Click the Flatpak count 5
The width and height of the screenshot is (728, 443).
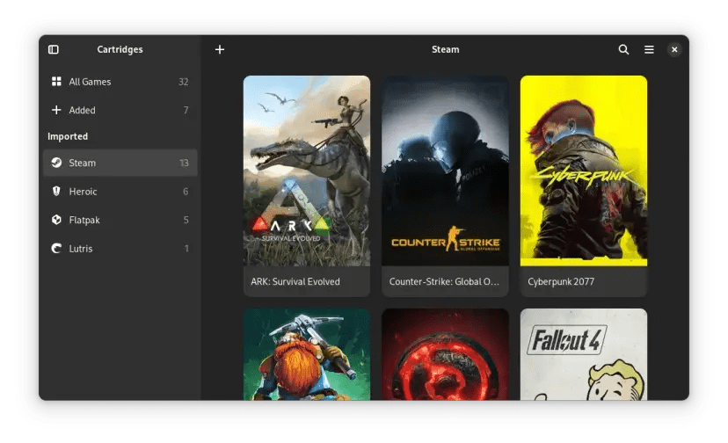coord(186,220)
